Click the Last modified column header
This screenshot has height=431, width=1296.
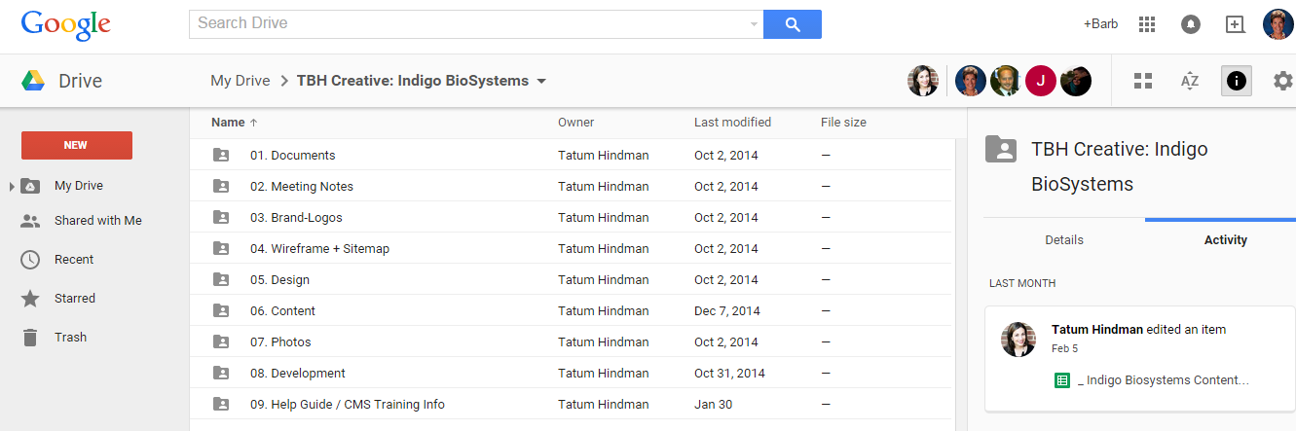[732, 123]
